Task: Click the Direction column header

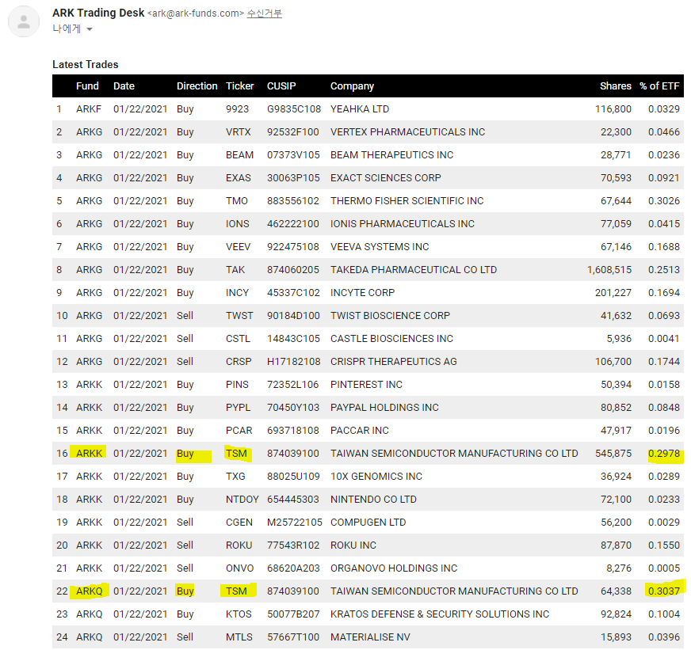Action: (x=197, y=86)
